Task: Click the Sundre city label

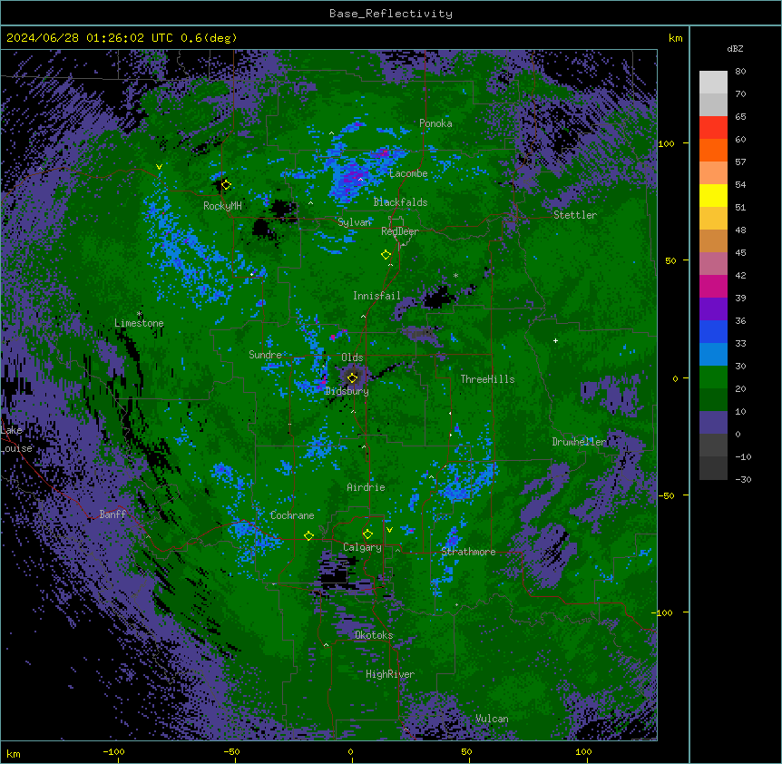Action: tap(265, 355)
